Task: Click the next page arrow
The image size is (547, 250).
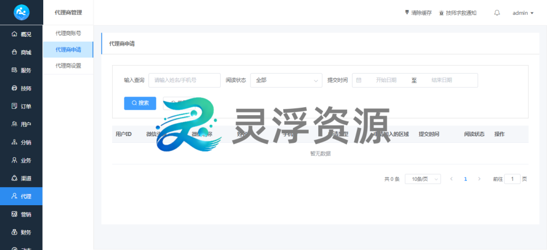Action: tap(479, 179)
